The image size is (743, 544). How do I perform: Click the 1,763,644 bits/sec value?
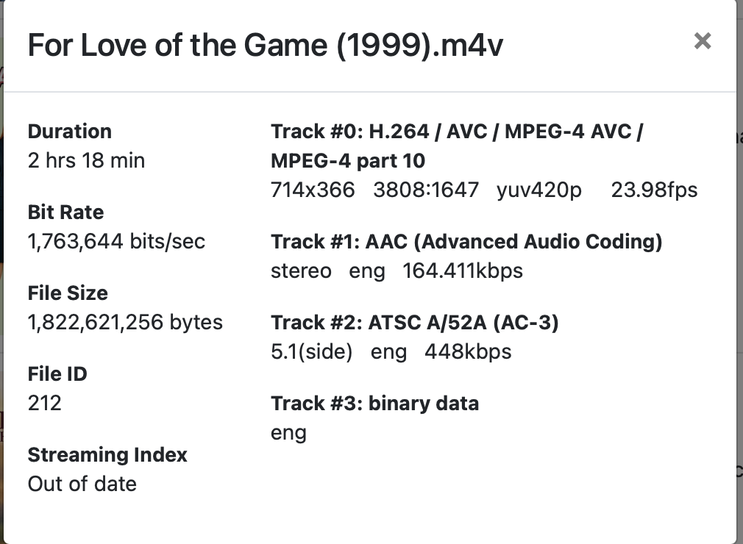[116, 241]
